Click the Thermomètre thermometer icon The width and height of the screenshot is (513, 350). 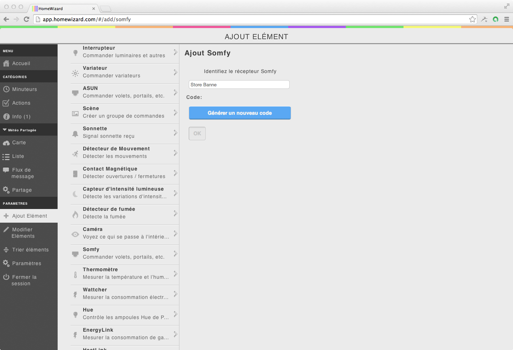[x=75, y=275]
